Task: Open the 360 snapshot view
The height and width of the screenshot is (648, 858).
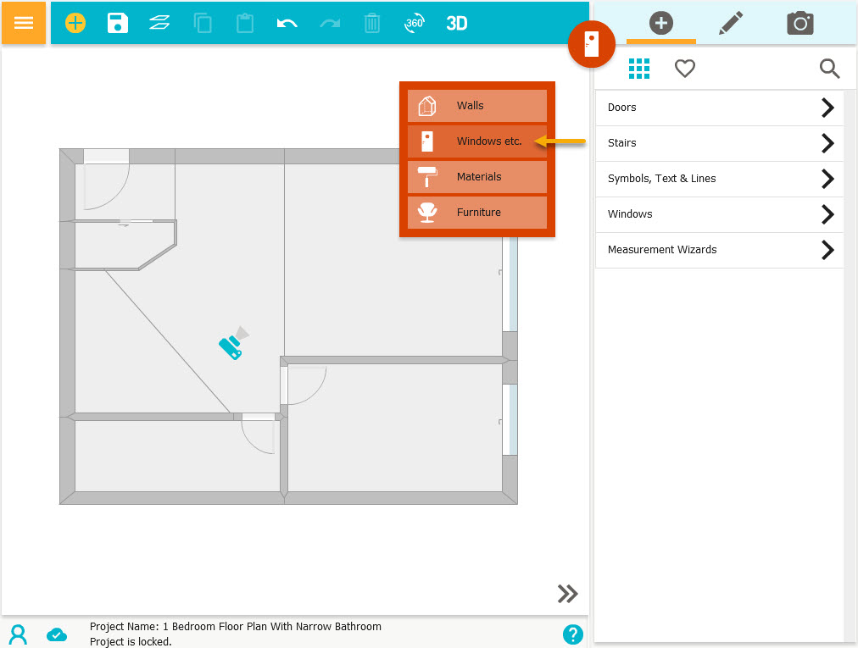Action: (414, 23)
